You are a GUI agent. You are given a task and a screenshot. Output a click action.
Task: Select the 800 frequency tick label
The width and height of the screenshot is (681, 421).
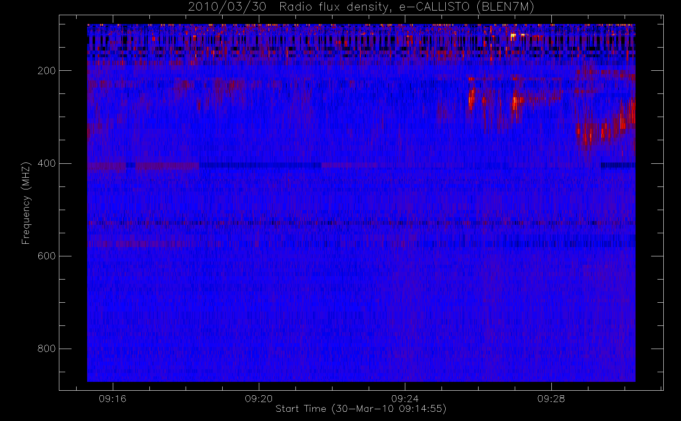click(x=46, y=349)
